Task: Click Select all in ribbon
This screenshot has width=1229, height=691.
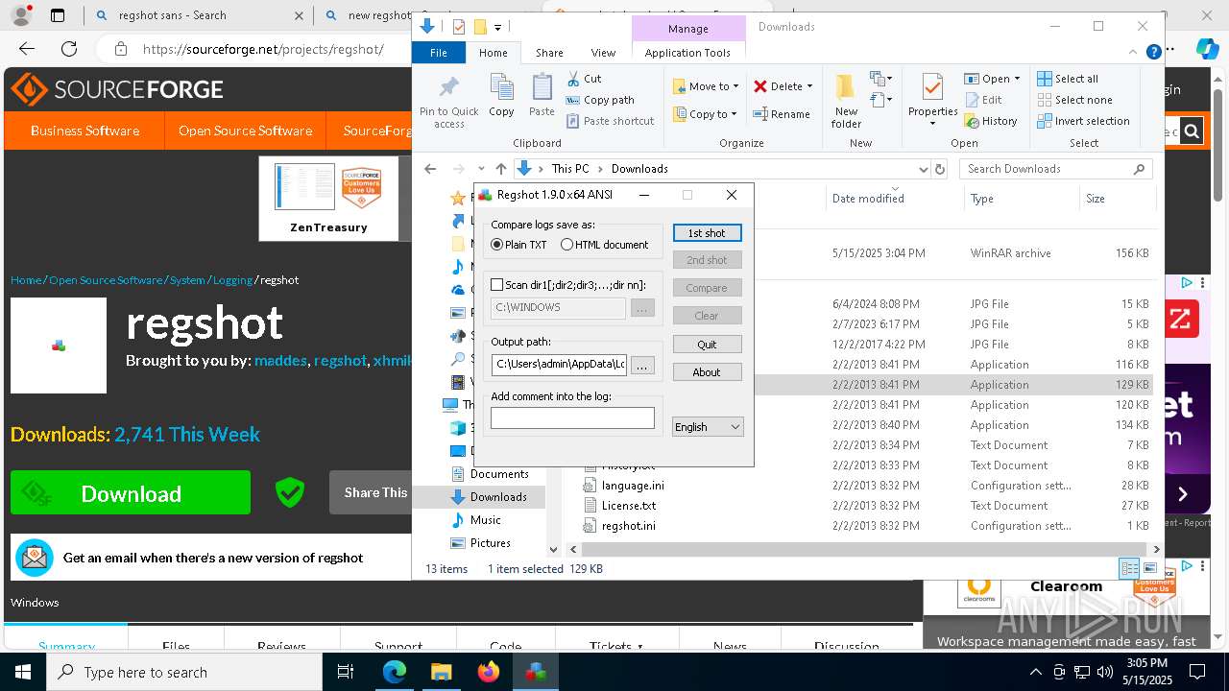Action: click(x=1068, y=79)
